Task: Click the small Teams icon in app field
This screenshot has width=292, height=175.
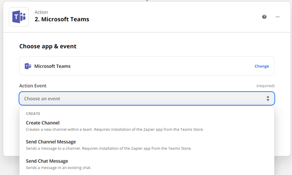Action: pyautogui.click(x=28, y=66)
